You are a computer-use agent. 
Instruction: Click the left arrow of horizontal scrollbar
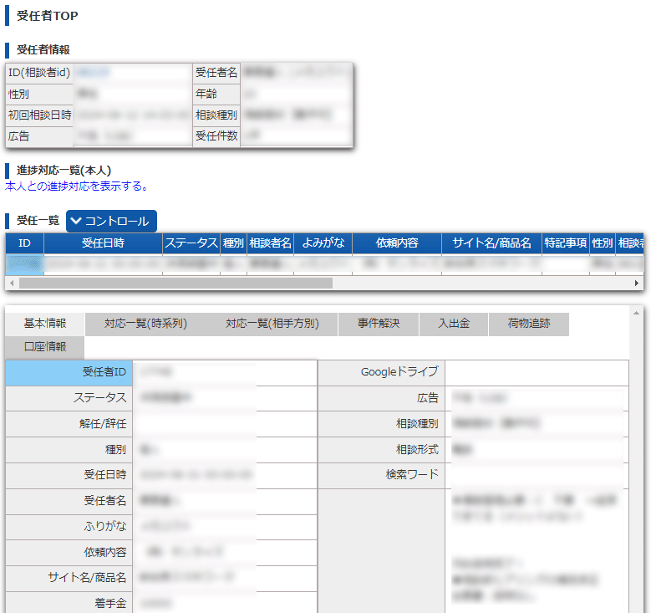(x=10, y=284)
